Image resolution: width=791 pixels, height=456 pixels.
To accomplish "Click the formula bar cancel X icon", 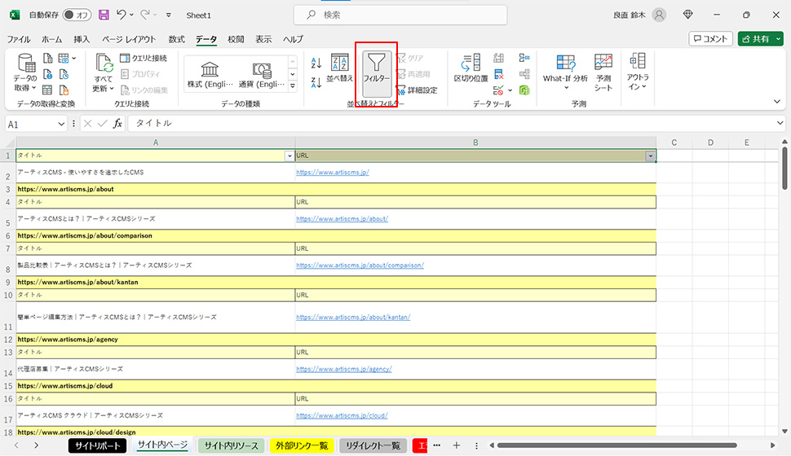I will coord(87,124).
